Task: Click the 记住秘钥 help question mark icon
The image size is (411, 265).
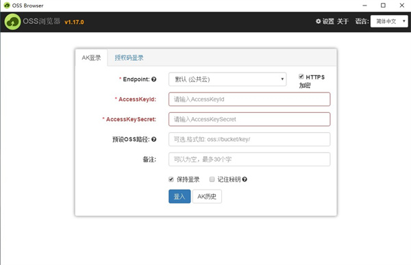Action: coord(245,179)
